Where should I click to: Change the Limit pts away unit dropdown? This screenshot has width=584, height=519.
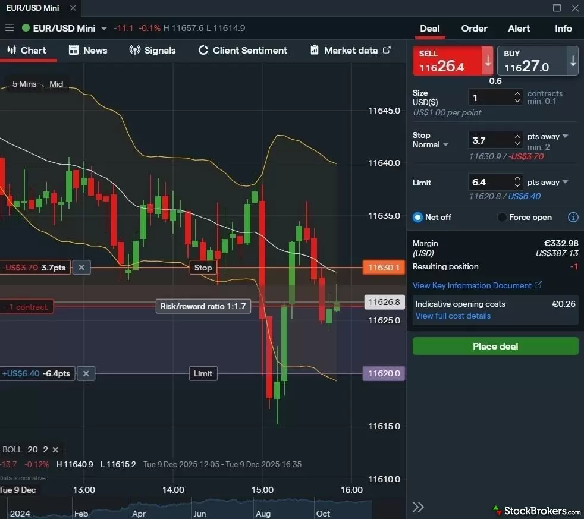click(564, 182)
